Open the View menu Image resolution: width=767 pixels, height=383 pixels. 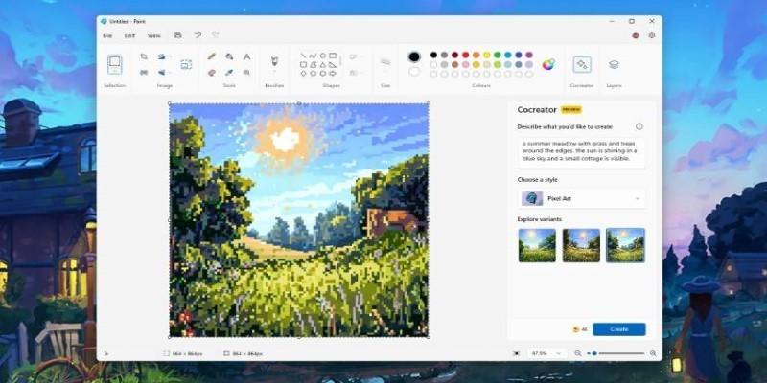[x=153, y=35]
